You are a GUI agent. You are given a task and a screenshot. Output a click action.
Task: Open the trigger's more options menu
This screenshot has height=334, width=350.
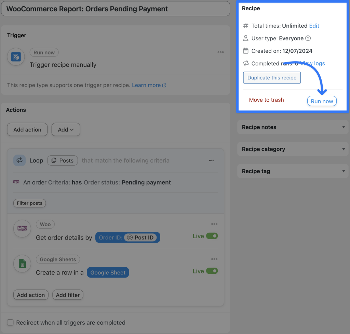(x=220, y=52)
